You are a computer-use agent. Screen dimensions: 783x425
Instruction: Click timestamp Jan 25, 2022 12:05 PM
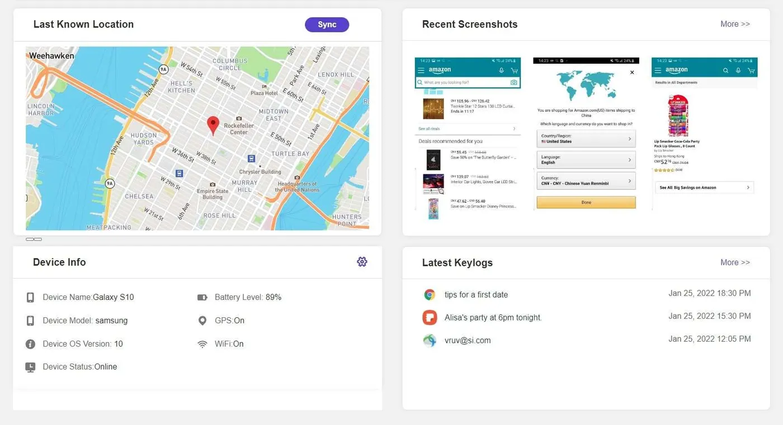coord(710,339)
